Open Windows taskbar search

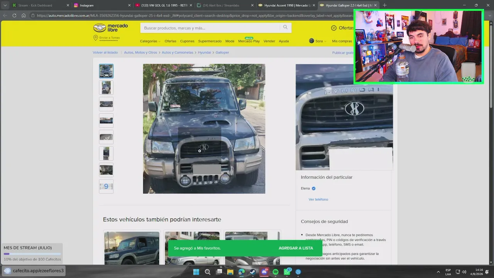[208, 272]
